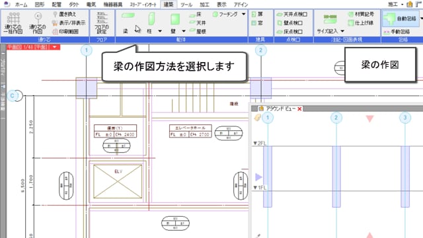
Task: Click 天井点検口 tool
Action: [292, 14]
